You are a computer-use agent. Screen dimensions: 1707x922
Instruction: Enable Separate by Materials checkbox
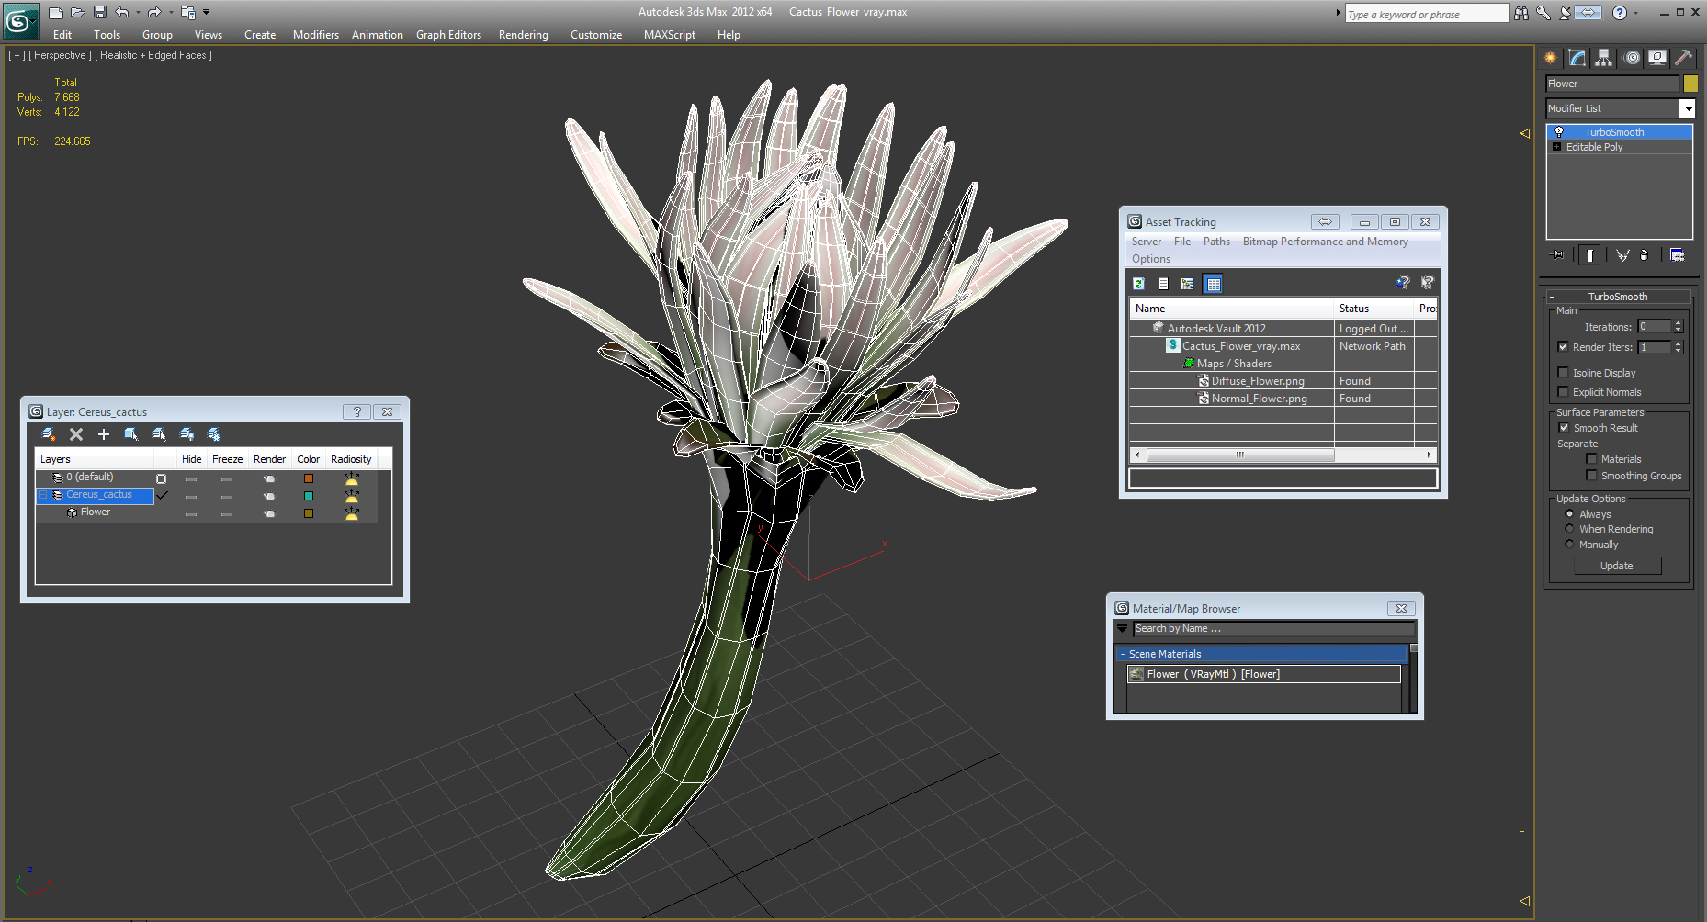1591,459
